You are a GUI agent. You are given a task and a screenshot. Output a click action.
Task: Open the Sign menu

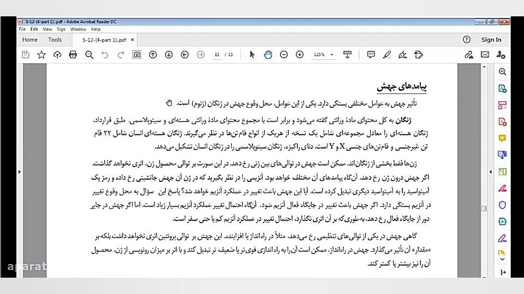click(61, 29)
